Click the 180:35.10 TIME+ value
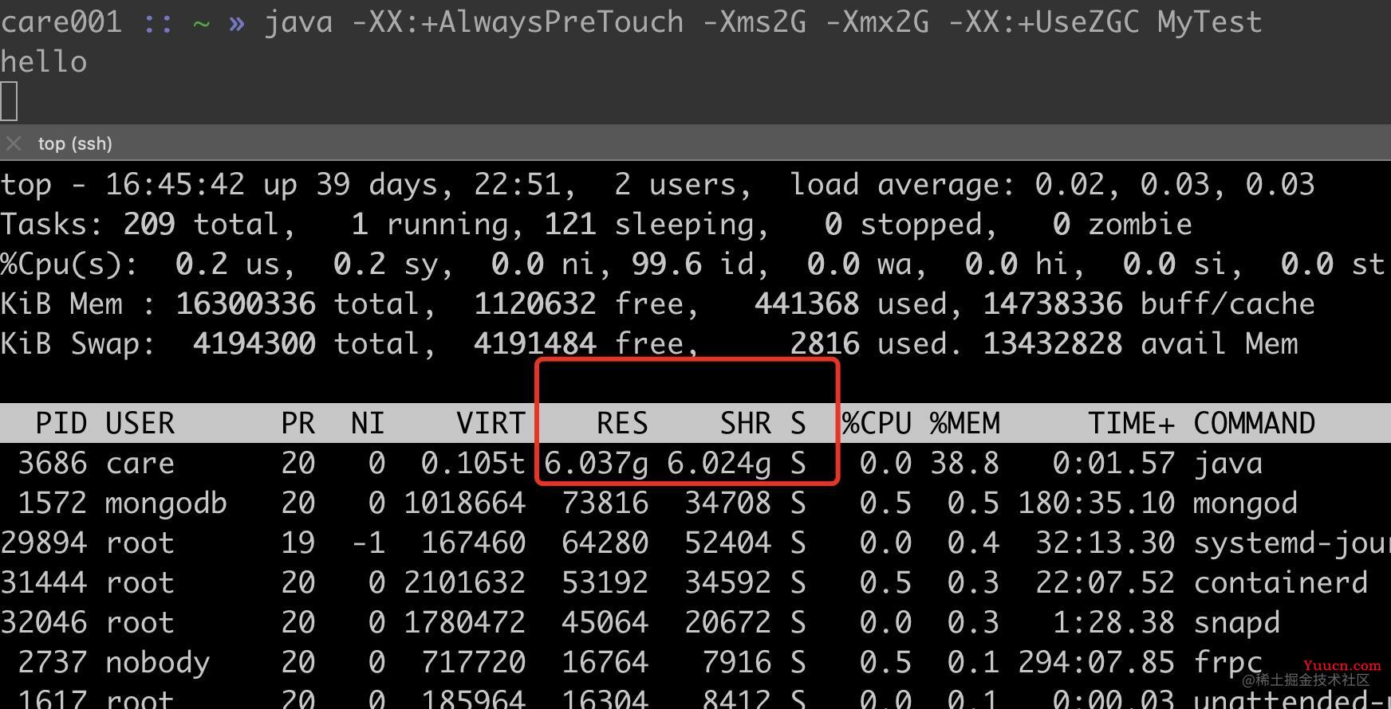 point(1096,503)
